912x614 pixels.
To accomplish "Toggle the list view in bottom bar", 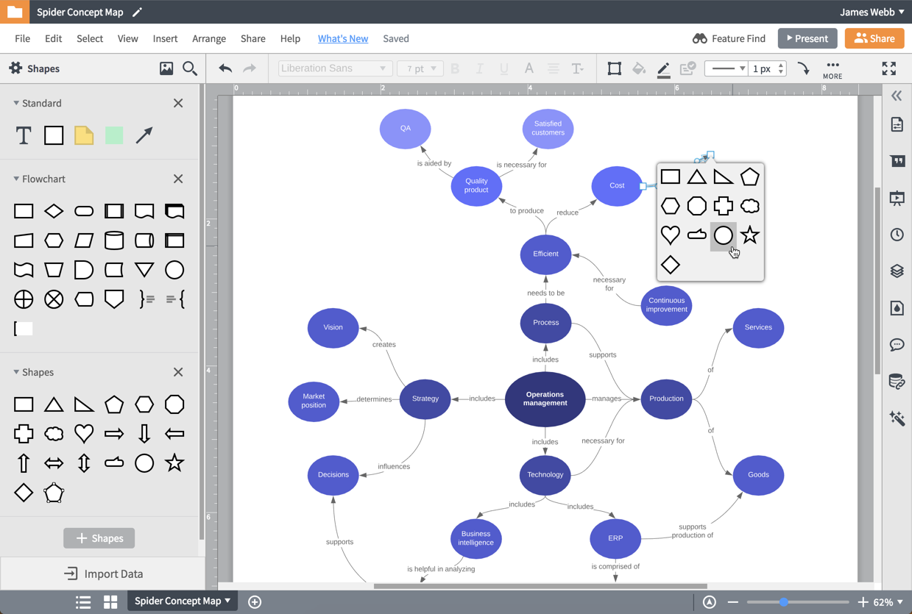I will 83,601.
